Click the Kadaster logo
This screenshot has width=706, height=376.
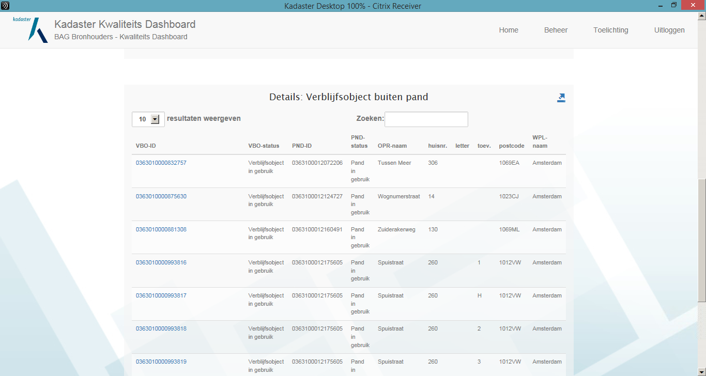(30, 29)
